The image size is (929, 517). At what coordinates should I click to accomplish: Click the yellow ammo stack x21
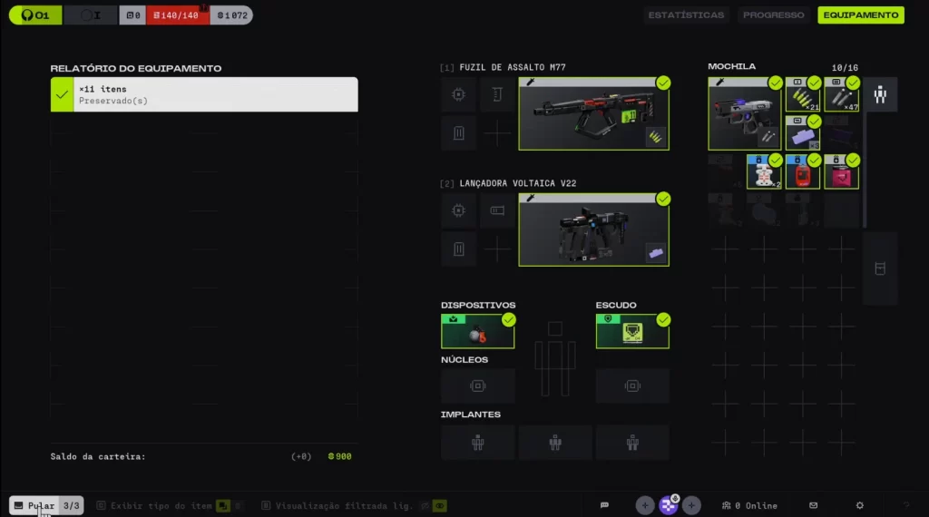coord(803,95)
